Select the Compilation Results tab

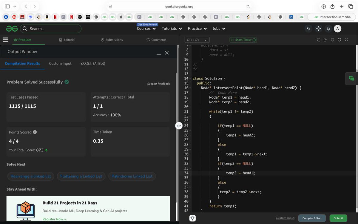tap(22, 63)
